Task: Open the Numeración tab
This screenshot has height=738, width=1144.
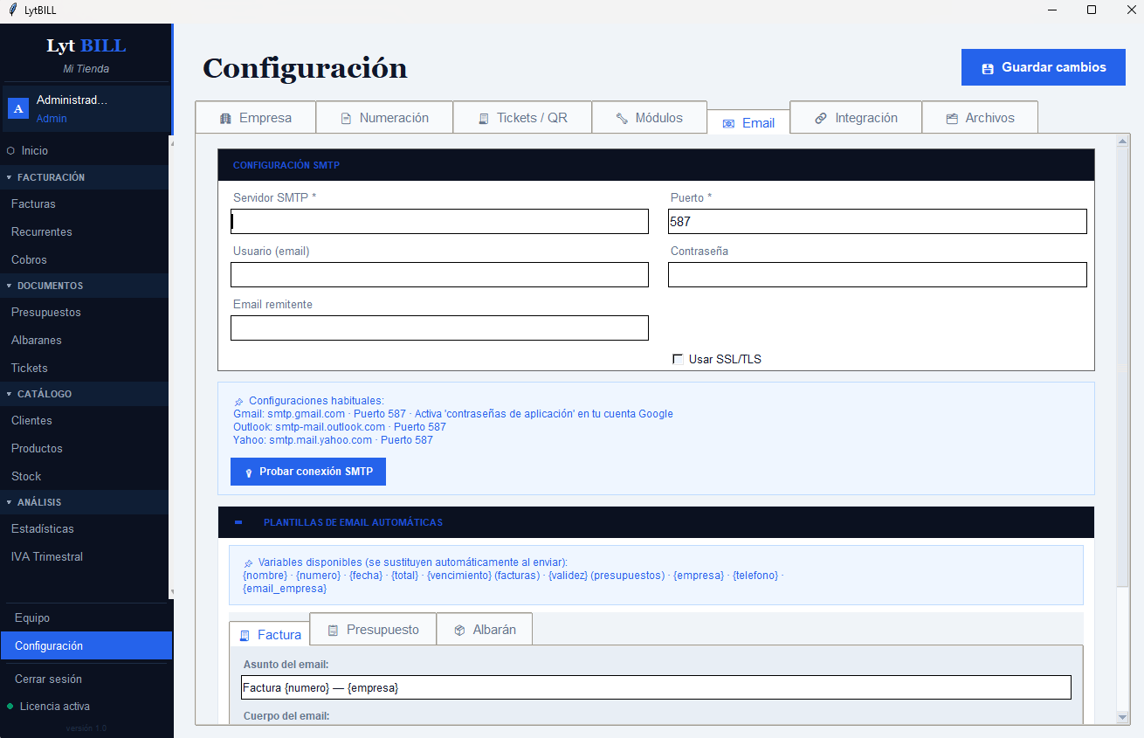Action: coord(384,118)
